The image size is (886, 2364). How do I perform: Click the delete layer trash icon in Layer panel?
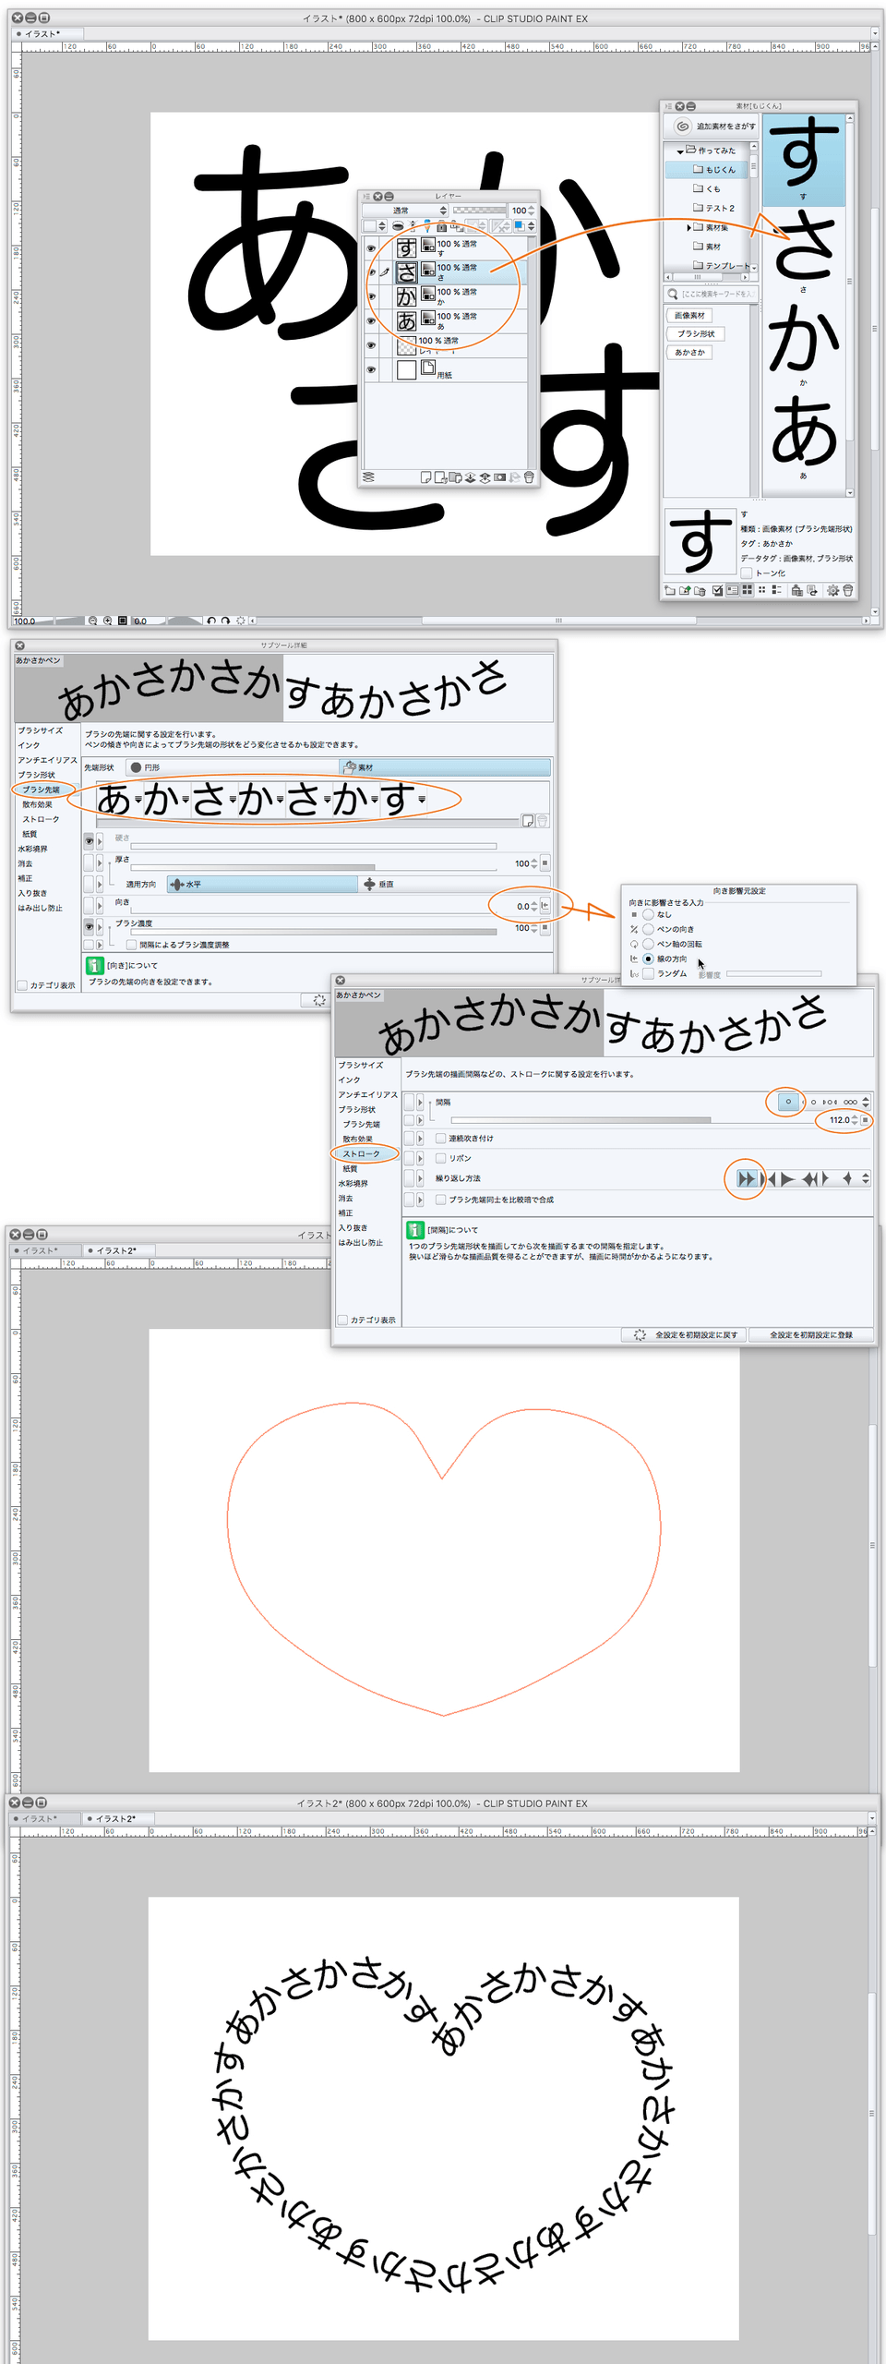tap(529, 477)
